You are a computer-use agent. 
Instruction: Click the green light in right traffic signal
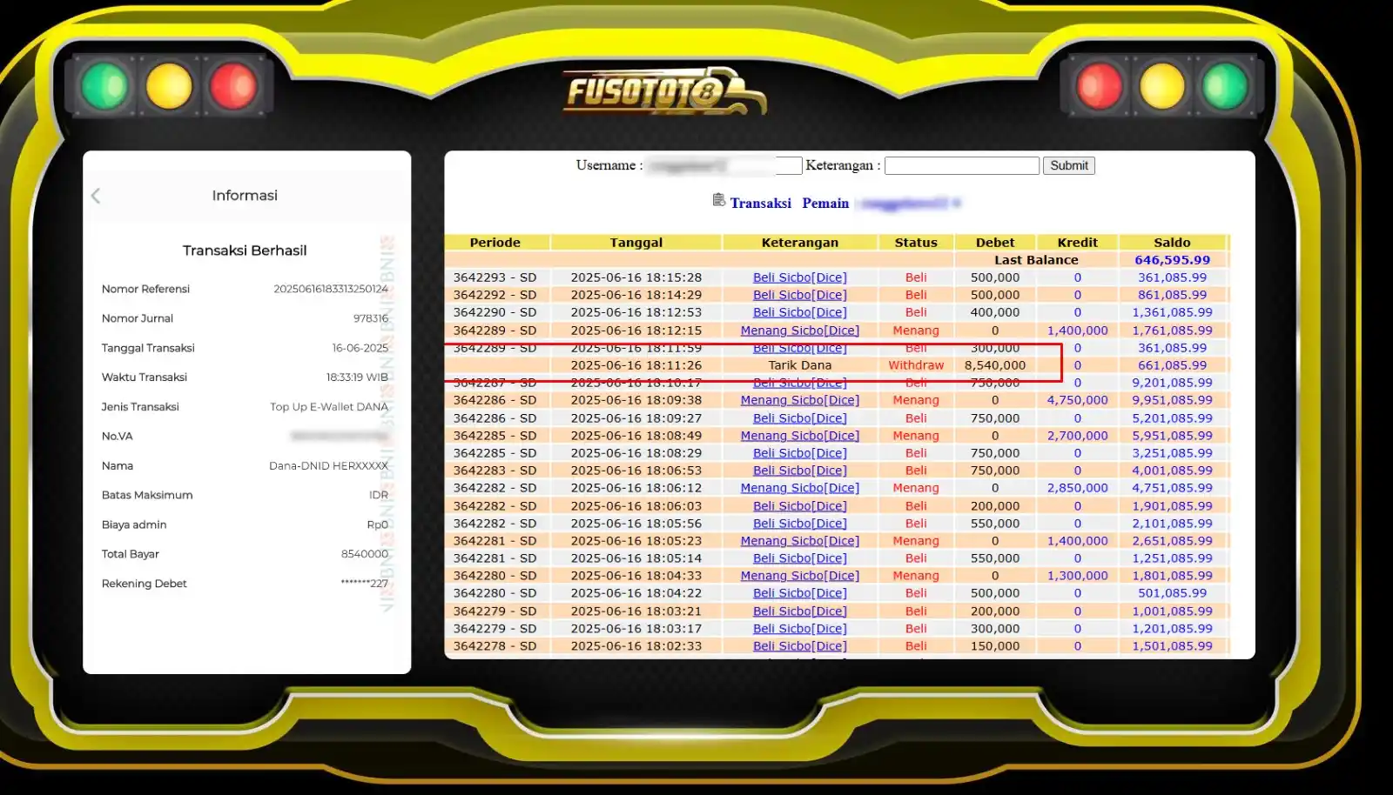(1225, 86)
